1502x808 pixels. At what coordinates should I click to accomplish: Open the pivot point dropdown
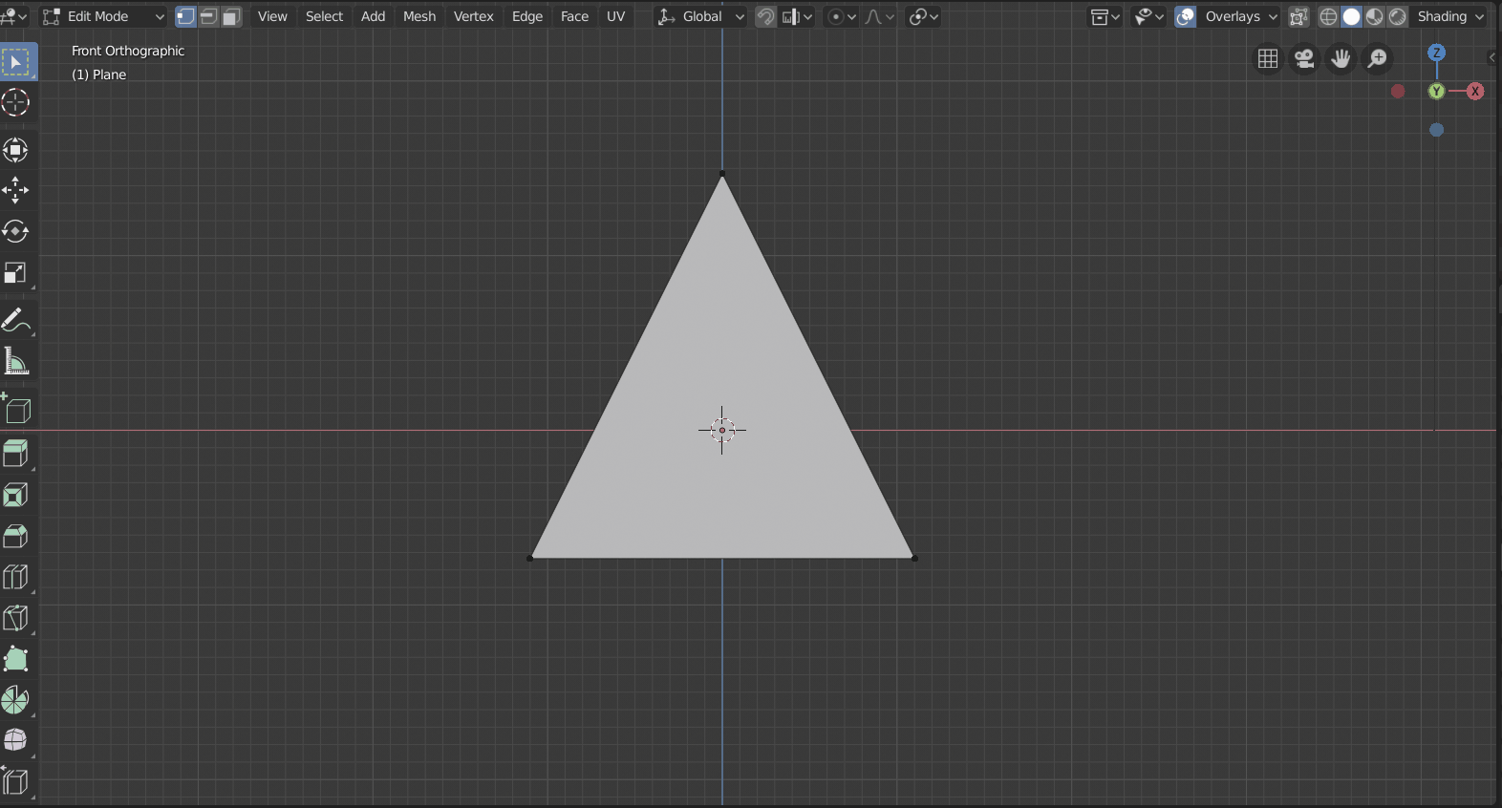pos(923,16)
